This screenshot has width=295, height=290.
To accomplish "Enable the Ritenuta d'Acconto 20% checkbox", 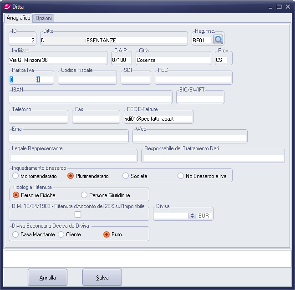I will click(x=78, y=214).
